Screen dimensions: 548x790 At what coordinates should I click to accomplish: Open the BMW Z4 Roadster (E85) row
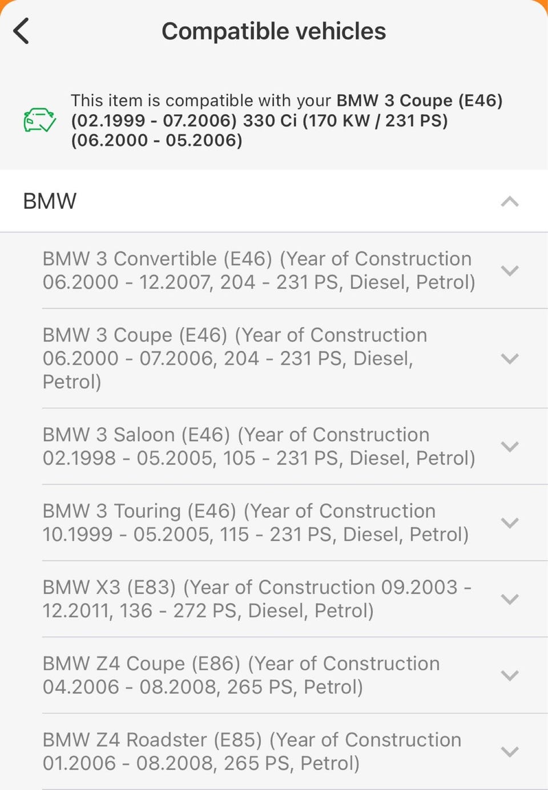(251, 751)
